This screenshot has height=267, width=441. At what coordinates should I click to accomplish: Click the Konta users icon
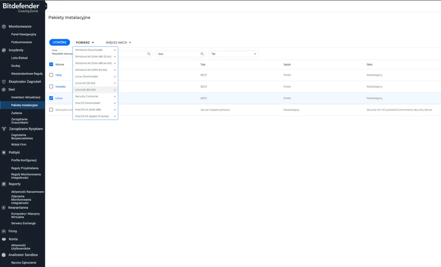(x=4, y=239)
